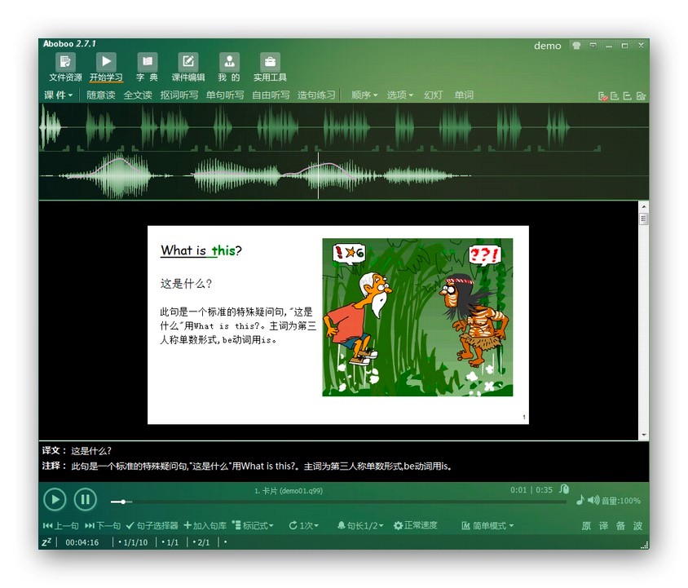Viewport: 688px width, 588px height.
Task: Click the volume speaker icon
Action: tap(592, 500)
